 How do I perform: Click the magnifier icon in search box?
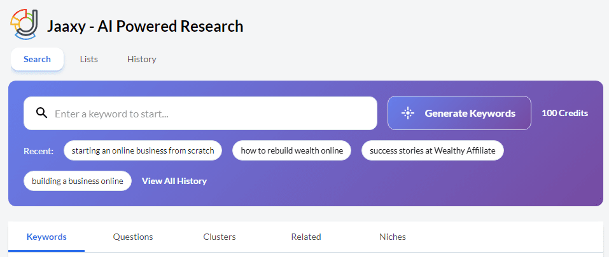42,114
